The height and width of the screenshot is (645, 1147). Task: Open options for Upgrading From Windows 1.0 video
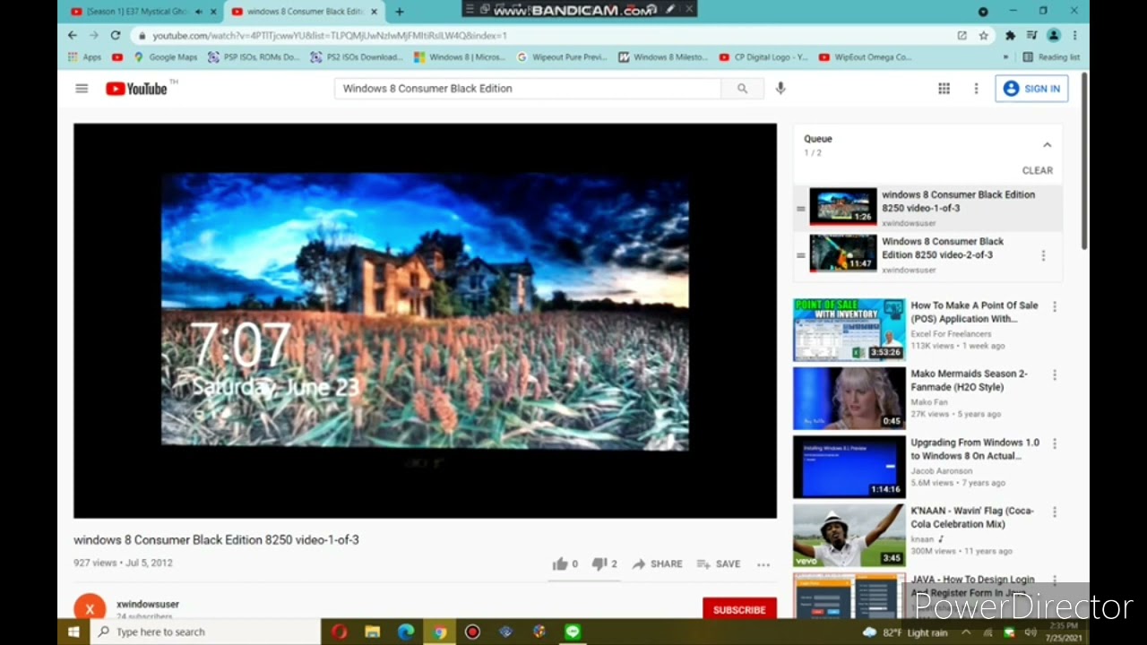[1055, 443]
